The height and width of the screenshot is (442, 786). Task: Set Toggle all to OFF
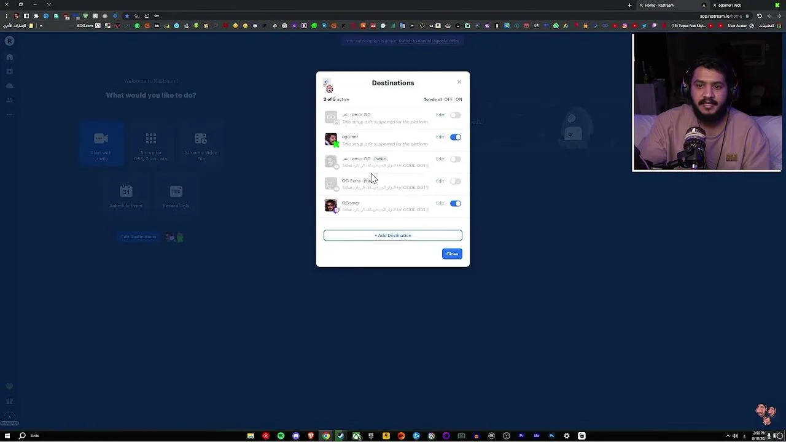pyautogui.click(x=448, y=99)
